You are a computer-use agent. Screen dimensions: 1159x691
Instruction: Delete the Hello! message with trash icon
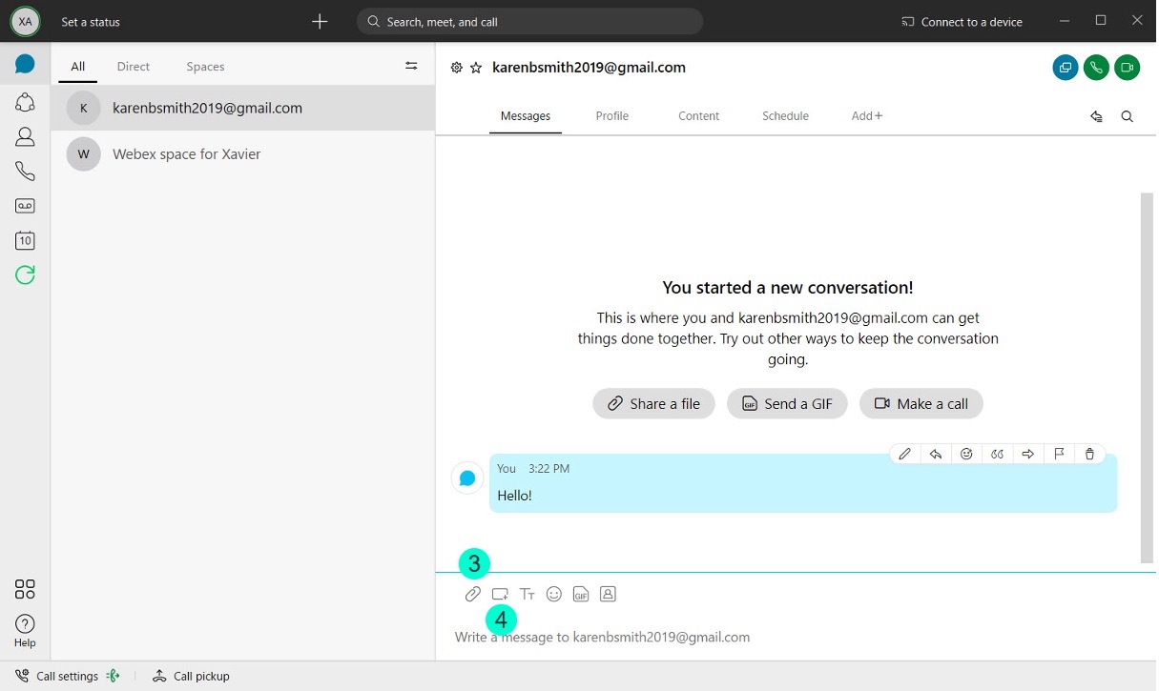tap(1089, 455)
